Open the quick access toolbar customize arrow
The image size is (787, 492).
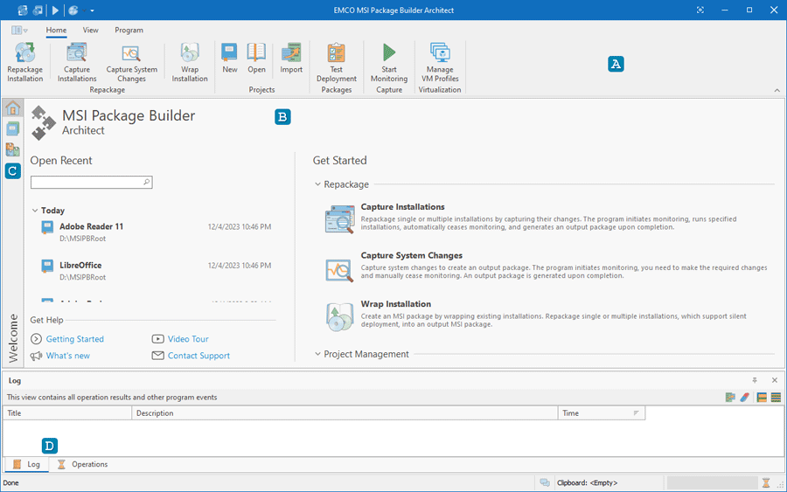[93, 10]
